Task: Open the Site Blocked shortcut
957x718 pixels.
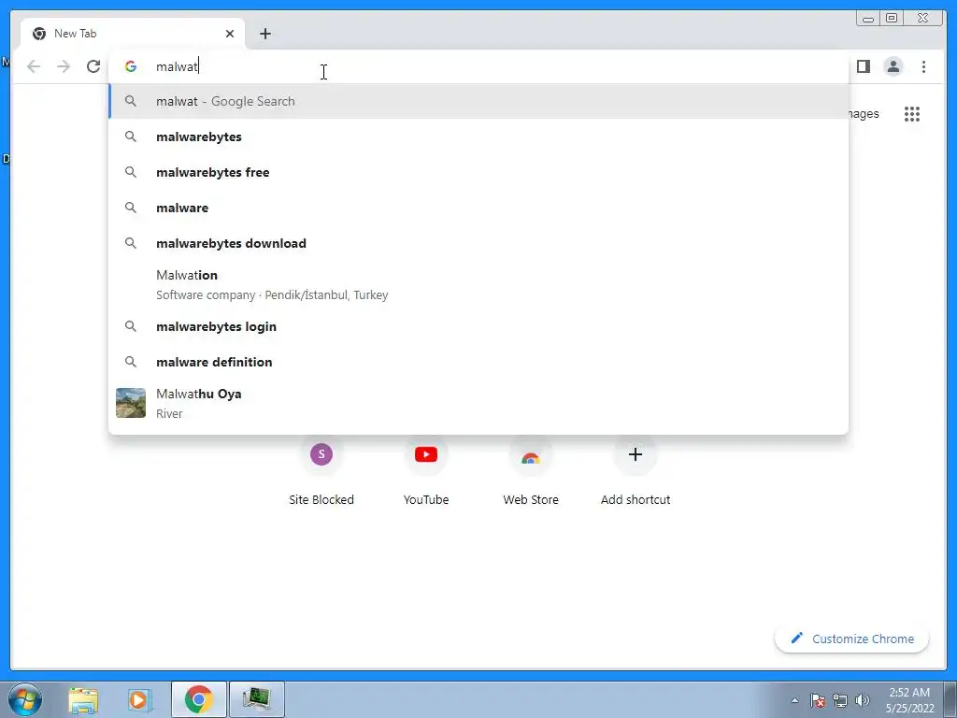Action: click(321, 471)
